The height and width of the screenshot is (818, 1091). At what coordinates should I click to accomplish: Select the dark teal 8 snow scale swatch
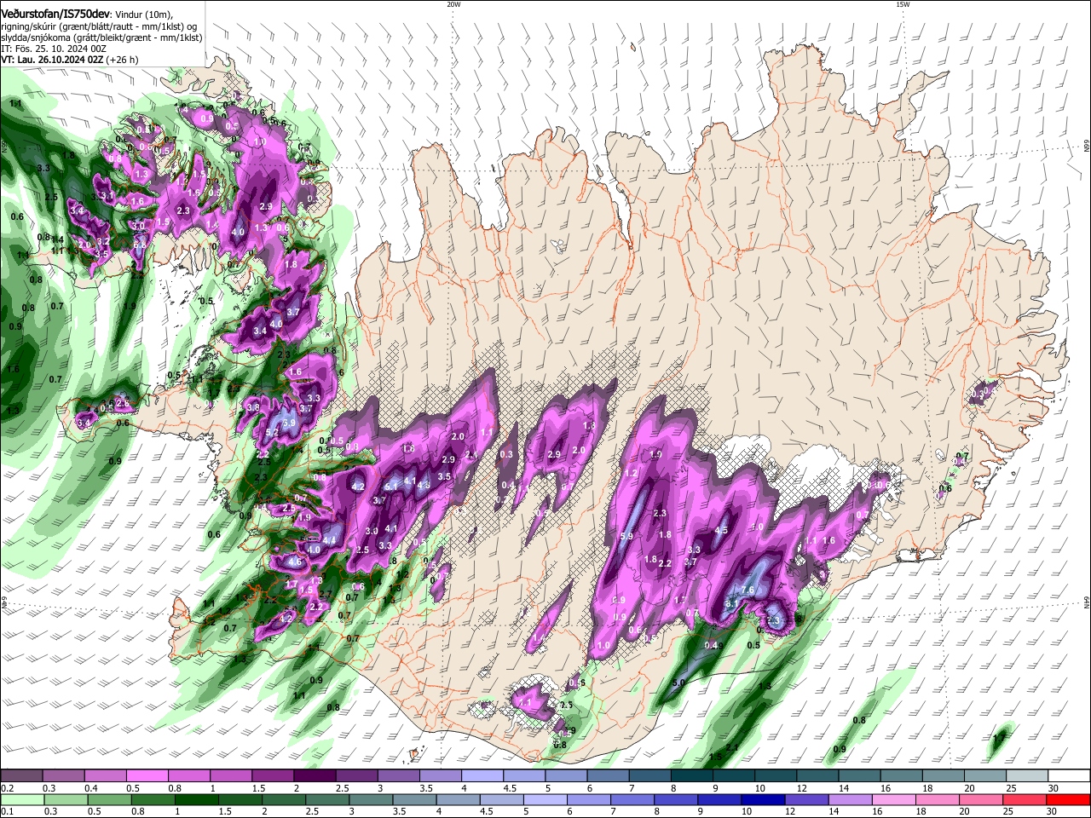pos(691,776)
